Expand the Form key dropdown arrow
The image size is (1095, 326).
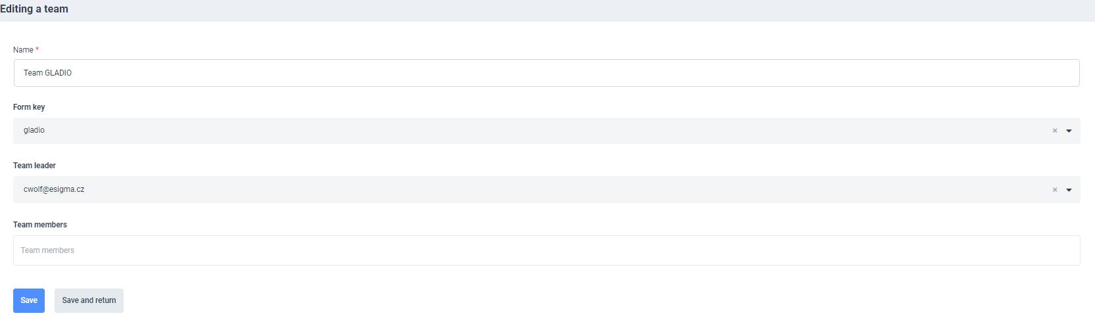[x=1069, y=131]
